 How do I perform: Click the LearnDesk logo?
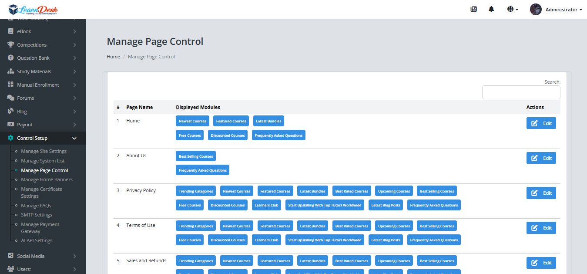pyautogui.click(x=33, y=10)
